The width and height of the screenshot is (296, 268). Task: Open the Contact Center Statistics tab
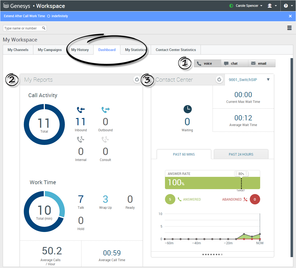(175, 50)
